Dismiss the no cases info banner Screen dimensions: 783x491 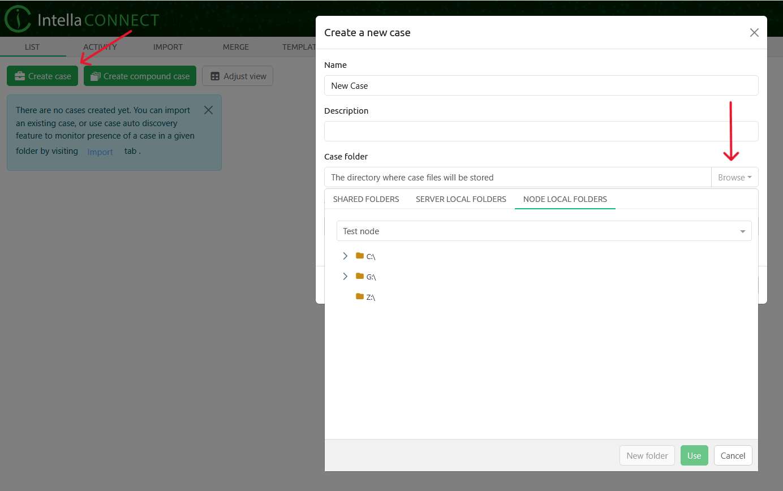(x=208, y=110)
